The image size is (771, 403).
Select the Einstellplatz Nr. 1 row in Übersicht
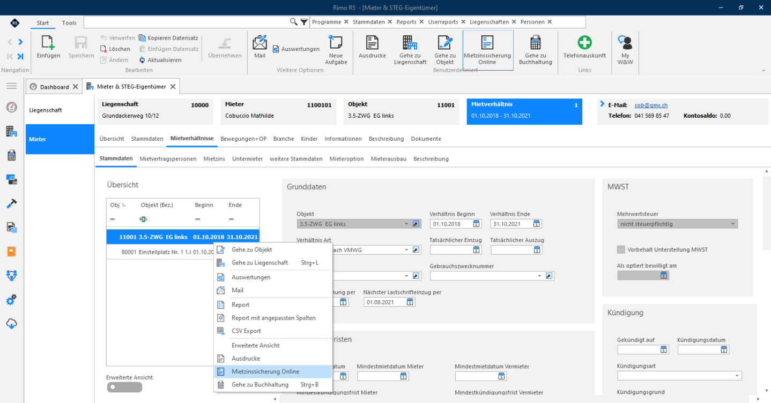click(183, 252)
